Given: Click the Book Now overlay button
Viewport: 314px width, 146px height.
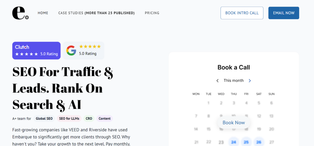Looking at the screenshot, I should pyautogui.click(x=234, y=123).
